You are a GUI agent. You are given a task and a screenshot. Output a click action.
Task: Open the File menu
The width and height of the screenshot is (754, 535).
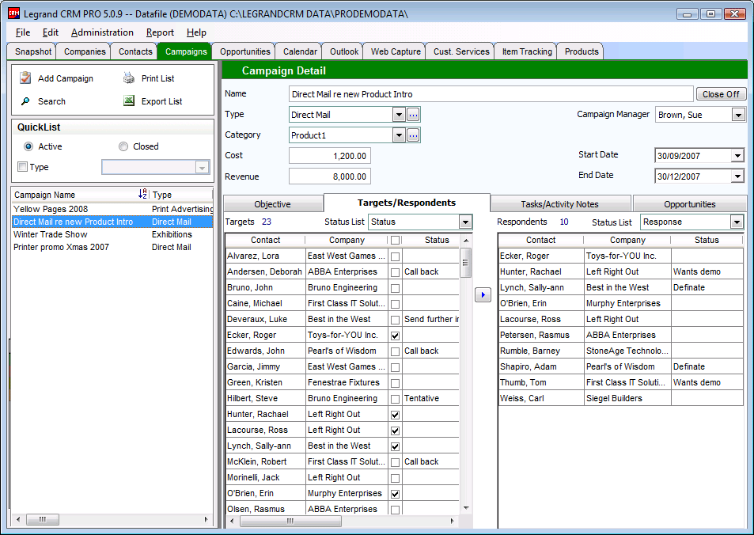[x=23, y=32]
